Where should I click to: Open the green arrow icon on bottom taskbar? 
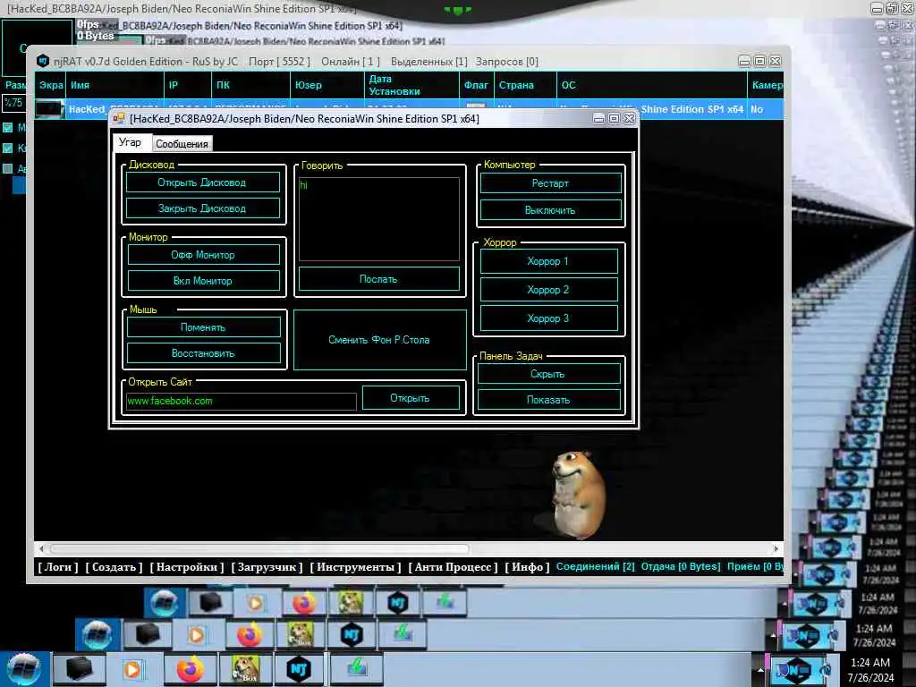coord(356,669)
